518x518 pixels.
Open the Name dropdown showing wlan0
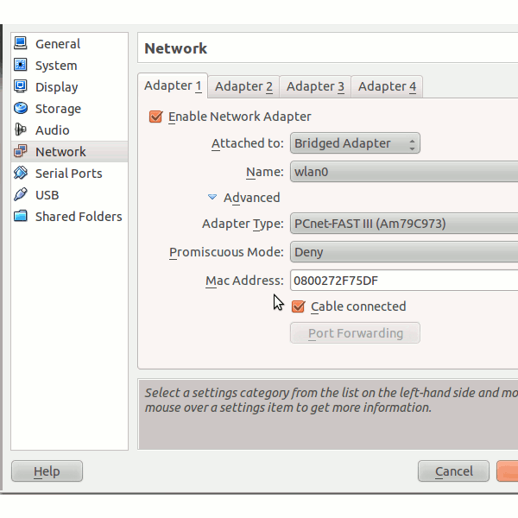click(x=403, y=172)
